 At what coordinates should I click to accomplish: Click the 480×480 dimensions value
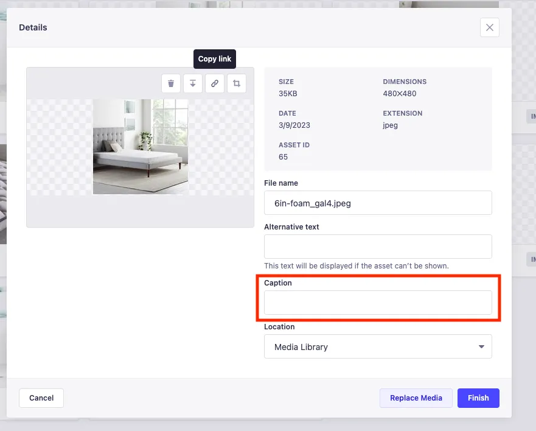[400, 94]
